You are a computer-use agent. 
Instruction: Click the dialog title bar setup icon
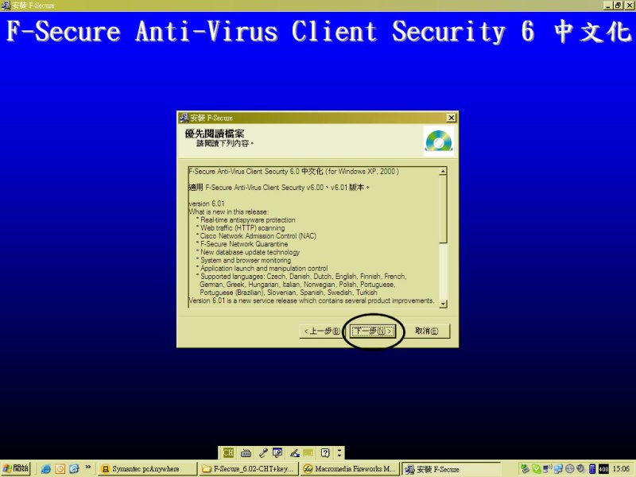tap(184, 118)
